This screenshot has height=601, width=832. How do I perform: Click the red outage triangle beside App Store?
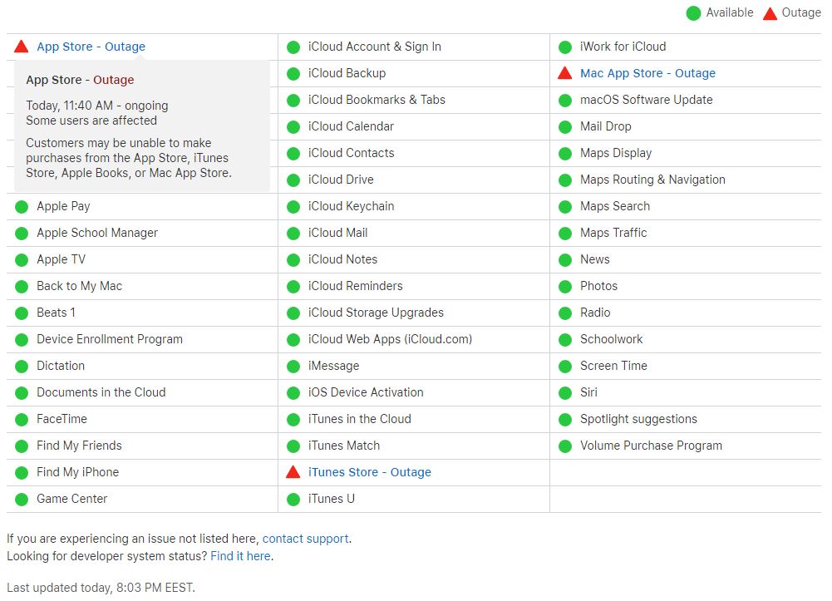(x=22, y=47)
